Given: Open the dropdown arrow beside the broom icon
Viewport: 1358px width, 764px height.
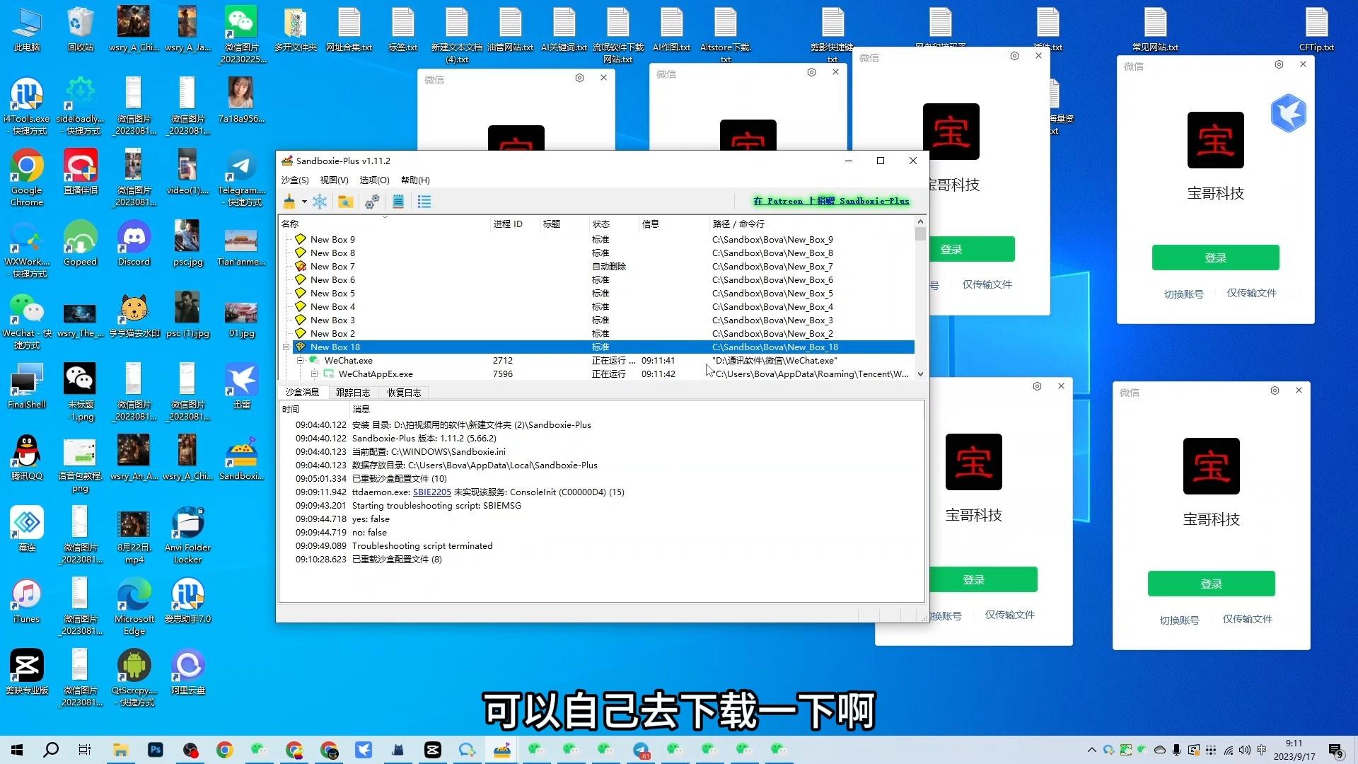Looking at the screenshot, I should (304, 202).
